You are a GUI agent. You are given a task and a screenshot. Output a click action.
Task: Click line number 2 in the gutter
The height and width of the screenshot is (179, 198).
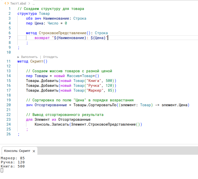click(10, 14)
